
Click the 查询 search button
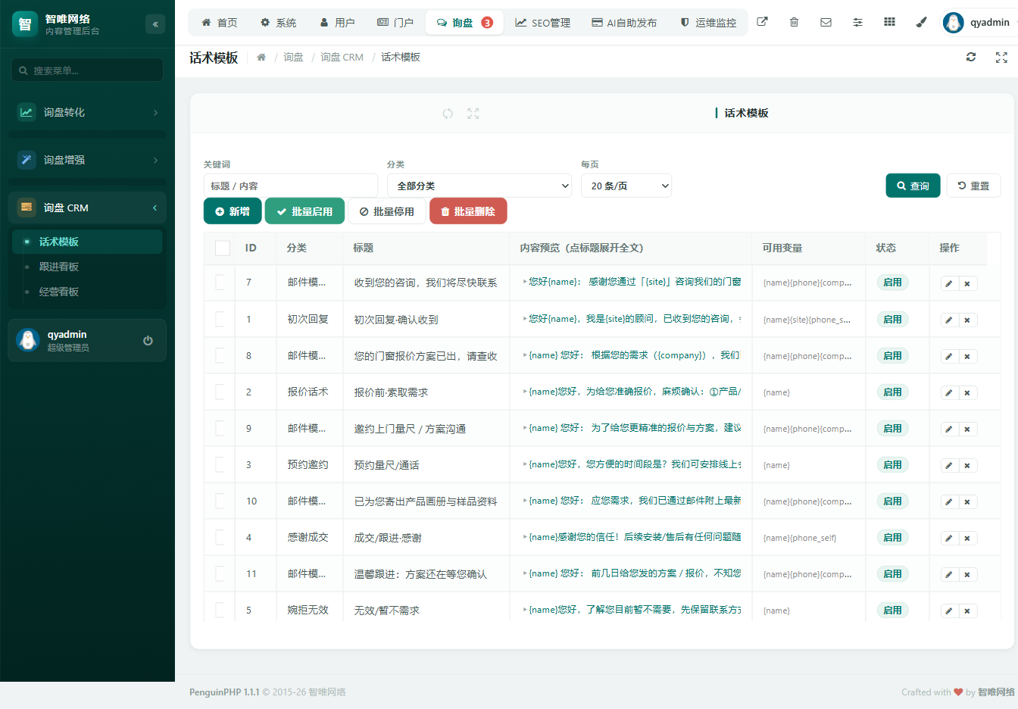click(x=913, y=186)
